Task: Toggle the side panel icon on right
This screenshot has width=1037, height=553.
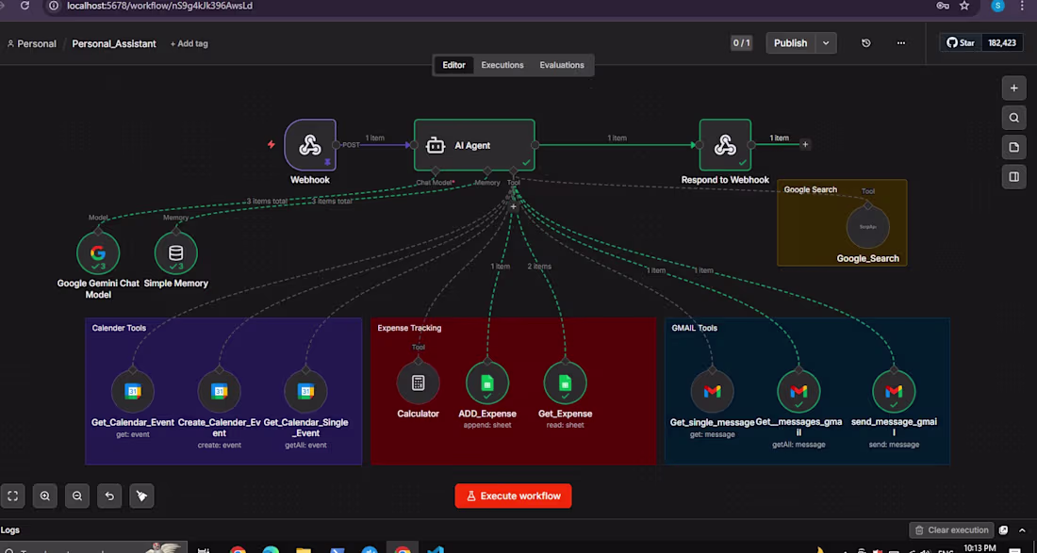Action: [x=1013, y=177]
